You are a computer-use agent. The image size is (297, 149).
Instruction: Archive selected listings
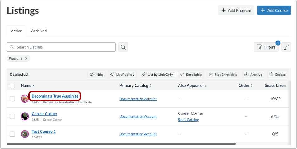pyautogui.click(x=253, y=74)
